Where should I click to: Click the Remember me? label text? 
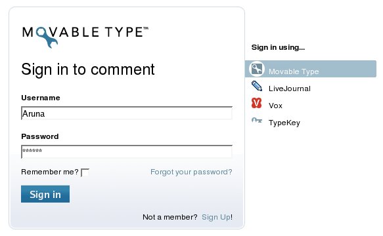point(50,172)
